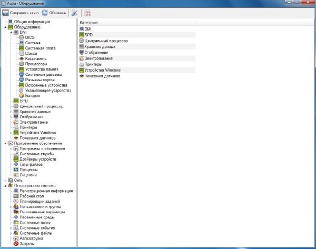Expand Программы и обновления node

click(x=11, y=148)
